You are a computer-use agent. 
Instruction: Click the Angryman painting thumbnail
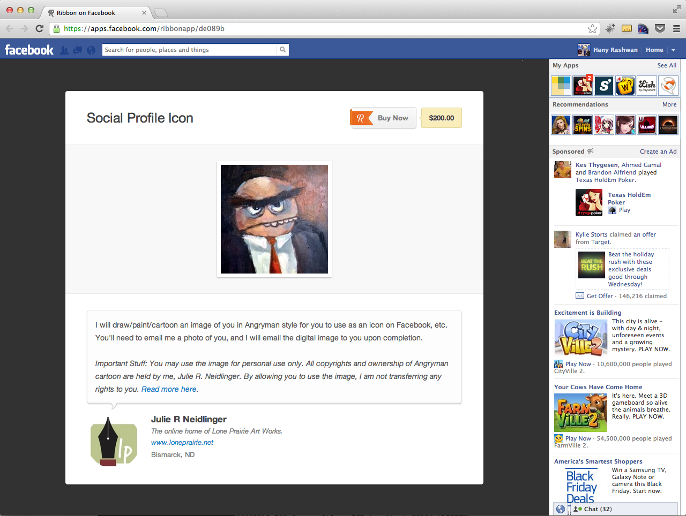tap(274, 219)
